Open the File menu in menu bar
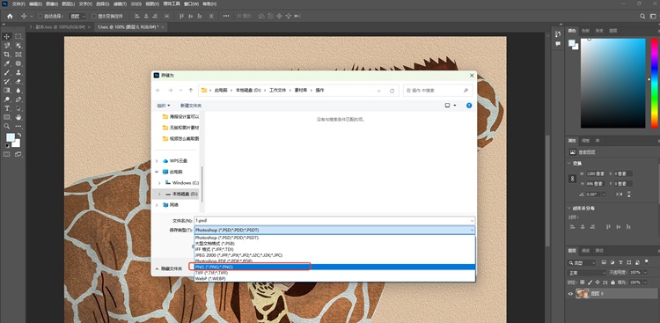This screenshot has width=660, height=323. coord(18,4)
